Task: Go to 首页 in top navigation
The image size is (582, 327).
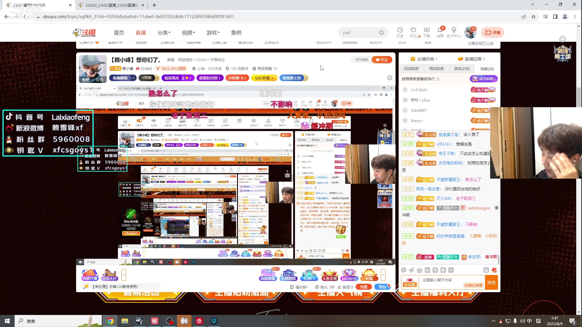Action: tap(119, 33)
